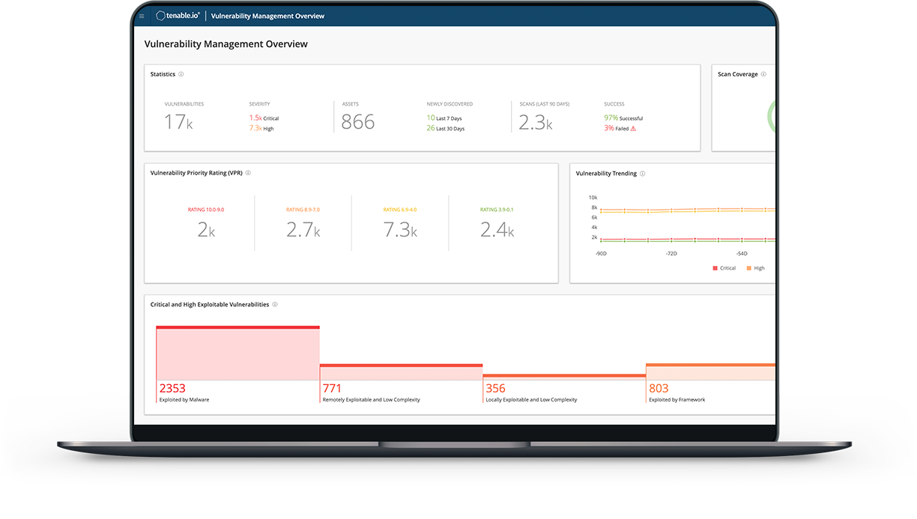Click the 803 Exploited by Framework count
The image size is (917, 519).
659,389
